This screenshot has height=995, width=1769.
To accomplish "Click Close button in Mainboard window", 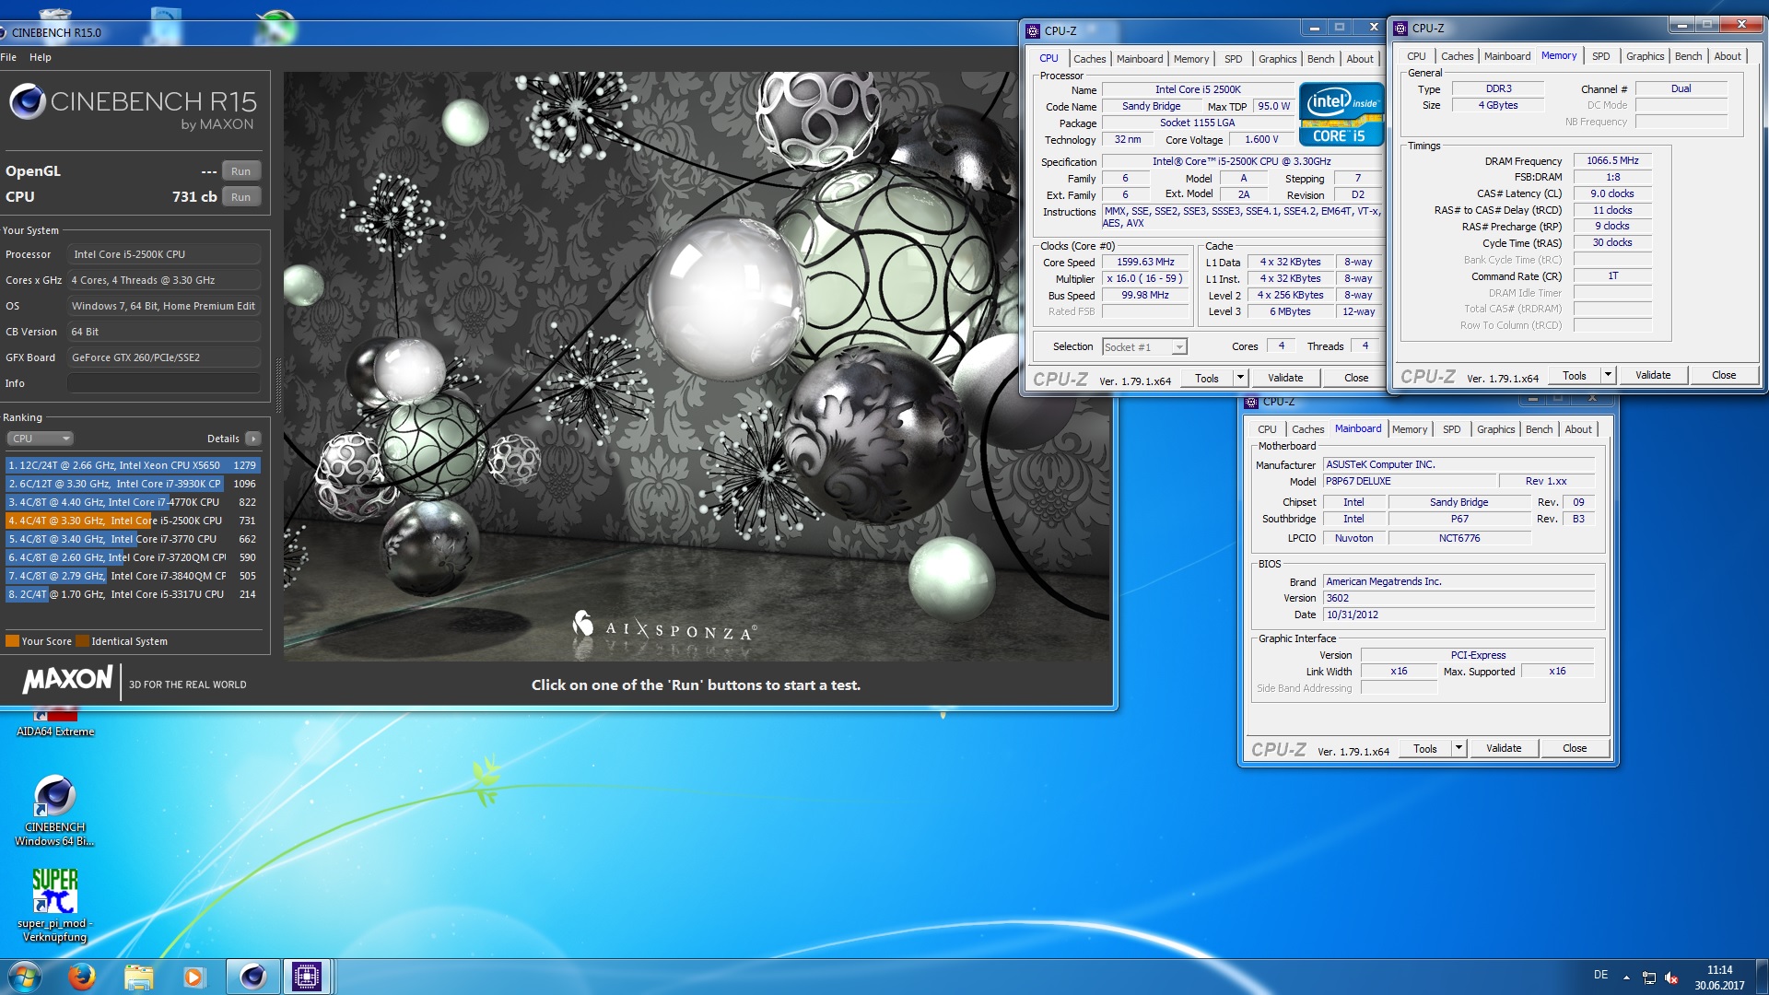I will 1575,748.
